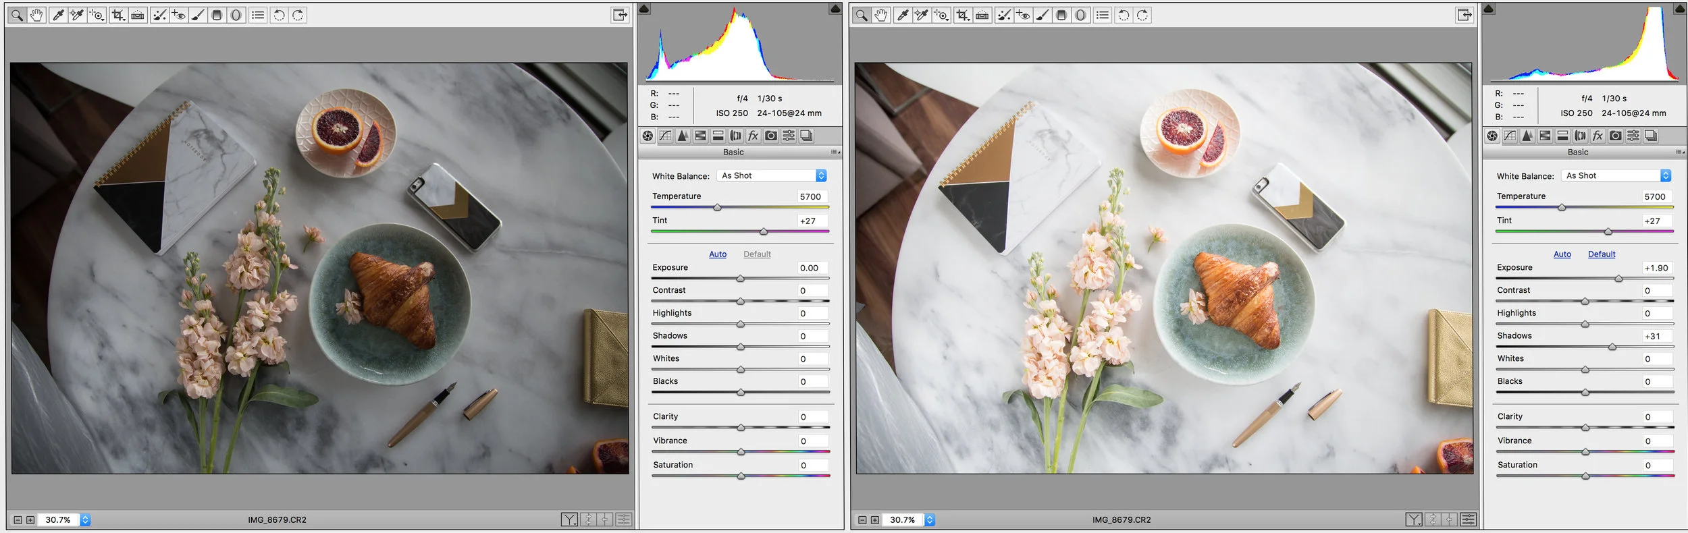Click the Auto link in the left panel
This screenshot has height=533, width=1688.
click(718, 254)
